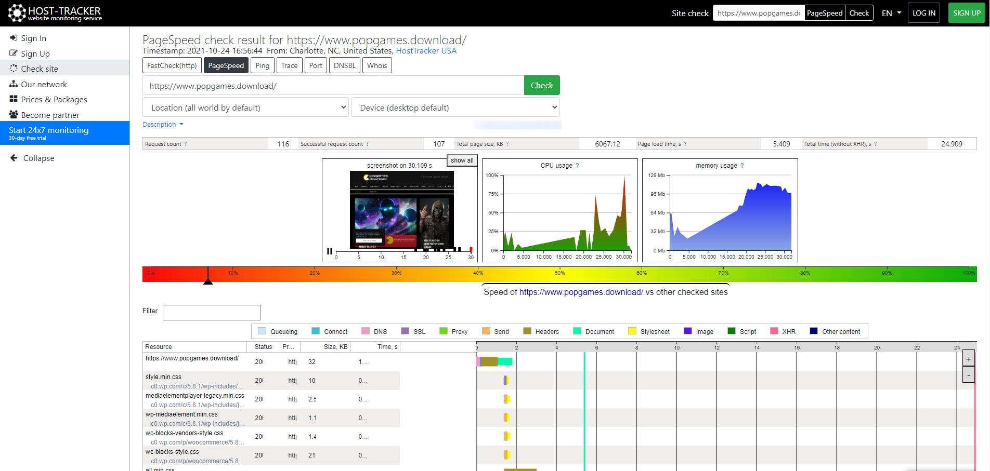Click the Collapse sidebar arrow icon
The image size is (990, 471).
[x=14, y=158]
